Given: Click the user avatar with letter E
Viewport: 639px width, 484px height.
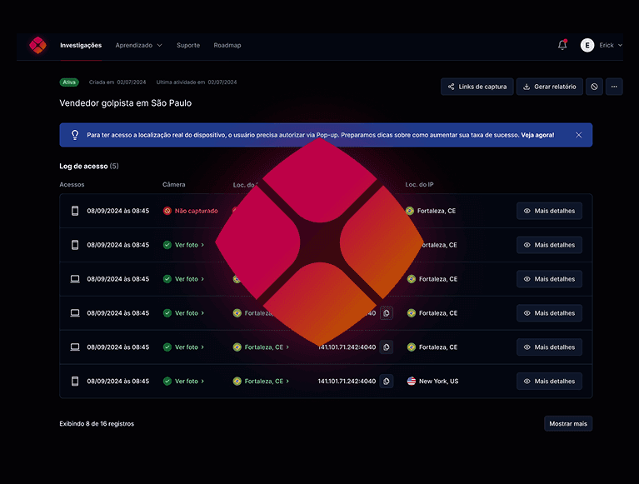Looking at the screenshot, I should (x=587, y=45).
